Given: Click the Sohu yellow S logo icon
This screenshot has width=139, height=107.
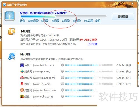Looking at the screenshot, I should [x=22, y=96].
